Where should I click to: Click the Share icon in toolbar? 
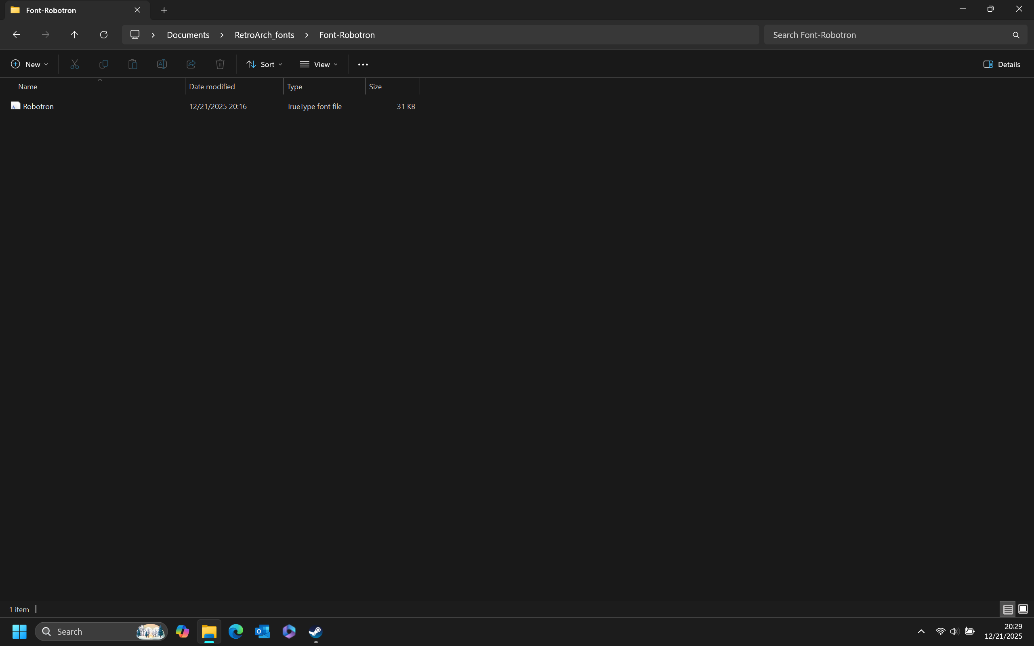point(191,64)
